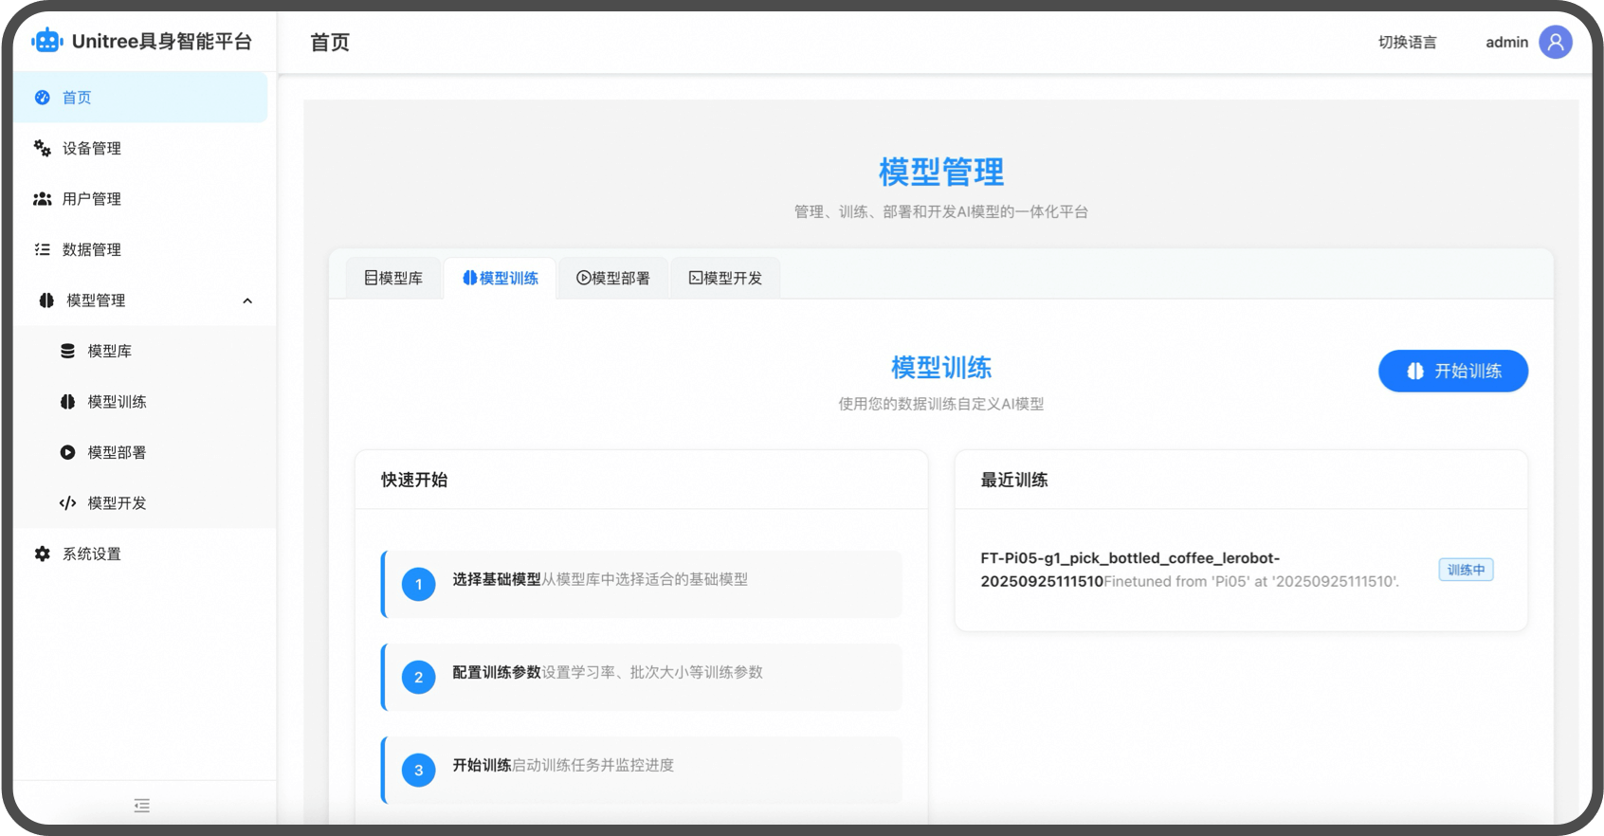Click the gear icon for 系统设置

[x=43, y=554]
